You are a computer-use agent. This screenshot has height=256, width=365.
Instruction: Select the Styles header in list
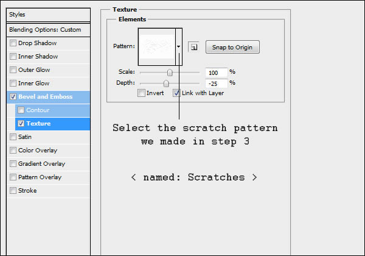pos(49,15)
